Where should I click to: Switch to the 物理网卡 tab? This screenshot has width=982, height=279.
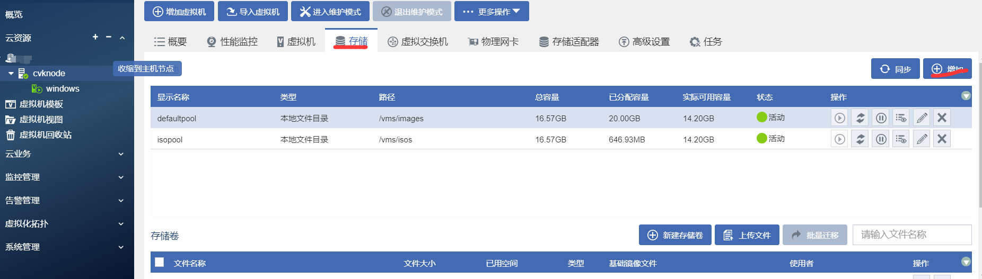[493, 41]
